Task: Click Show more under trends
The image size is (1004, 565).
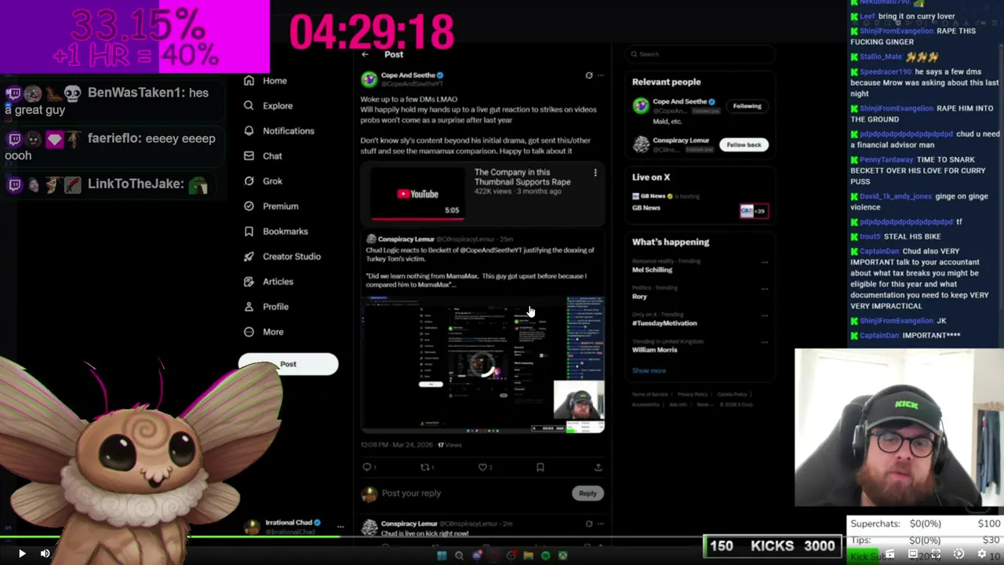Action: coord(649,370)
